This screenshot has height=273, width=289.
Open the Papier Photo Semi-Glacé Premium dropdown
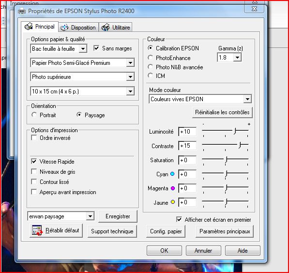pyautogui.click(x=82, y=63)
